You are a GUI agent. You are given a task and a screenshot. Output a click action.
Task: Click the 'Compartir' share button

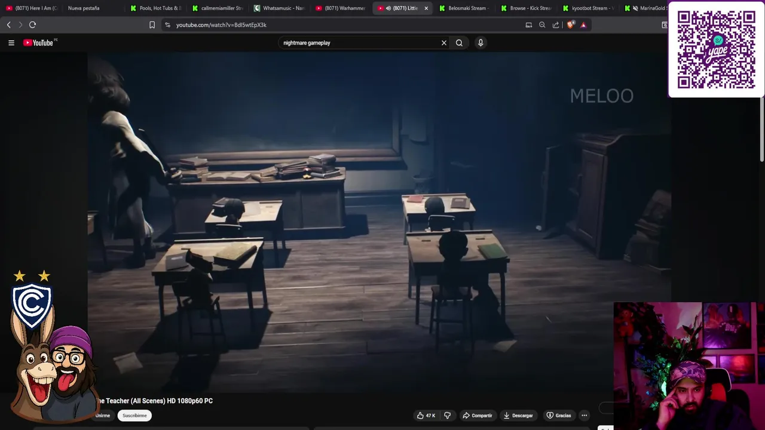[x=478, y=416]
